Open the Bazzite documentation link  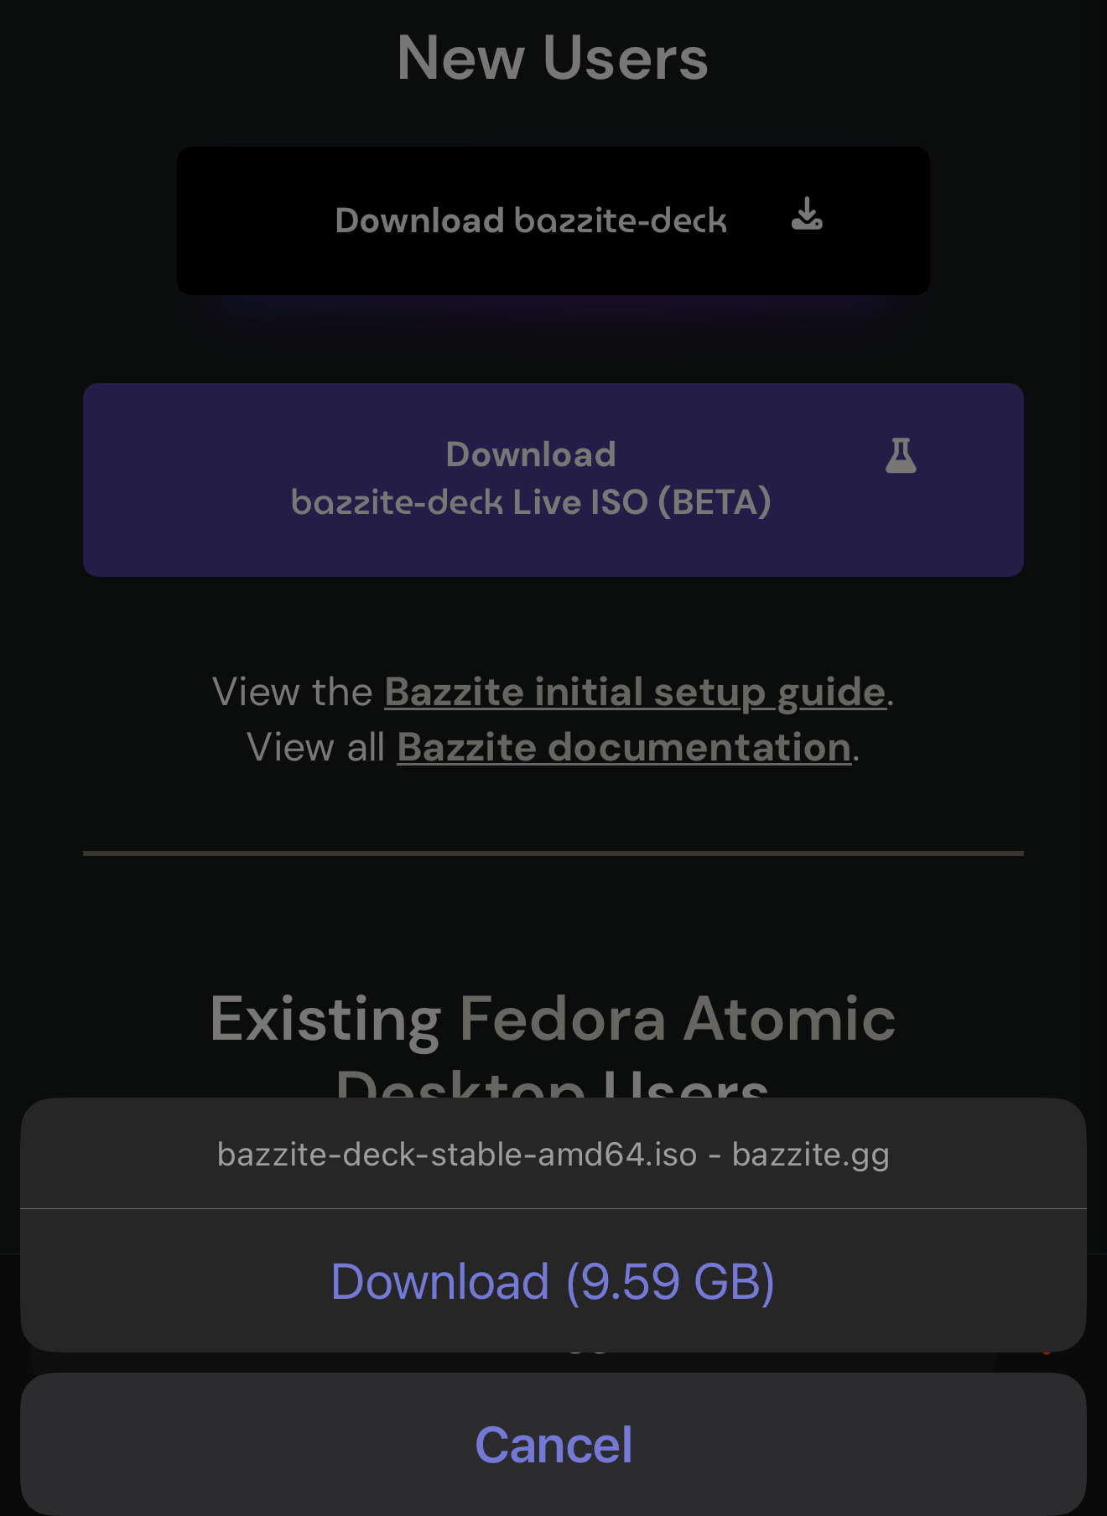(624, 747)
